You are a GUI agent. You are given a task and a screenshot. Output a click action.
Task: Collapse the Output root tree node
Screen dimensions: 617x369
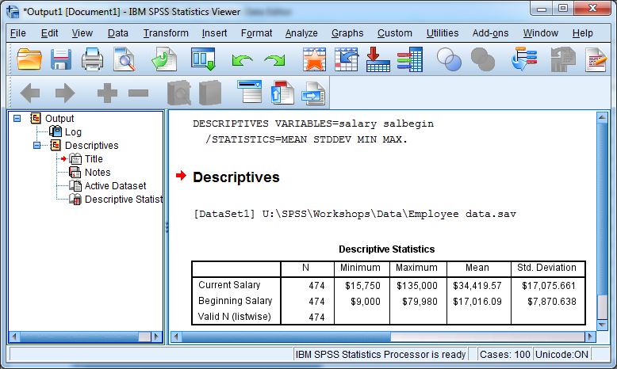point(17,119)
